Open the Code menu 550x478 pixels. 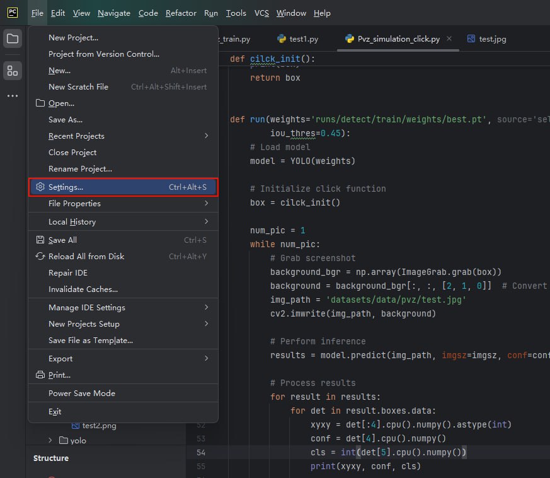pos(148,13)
